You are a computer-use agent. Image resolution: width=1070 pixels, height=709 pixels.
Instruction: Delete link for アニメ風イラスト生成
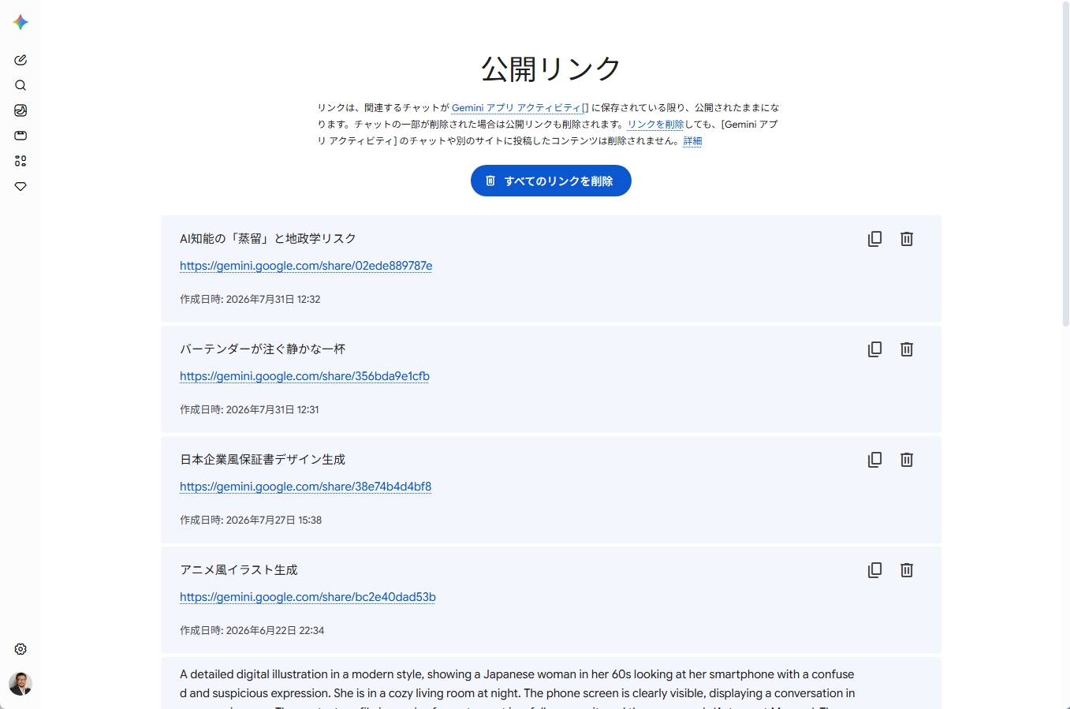coord(907,570)
